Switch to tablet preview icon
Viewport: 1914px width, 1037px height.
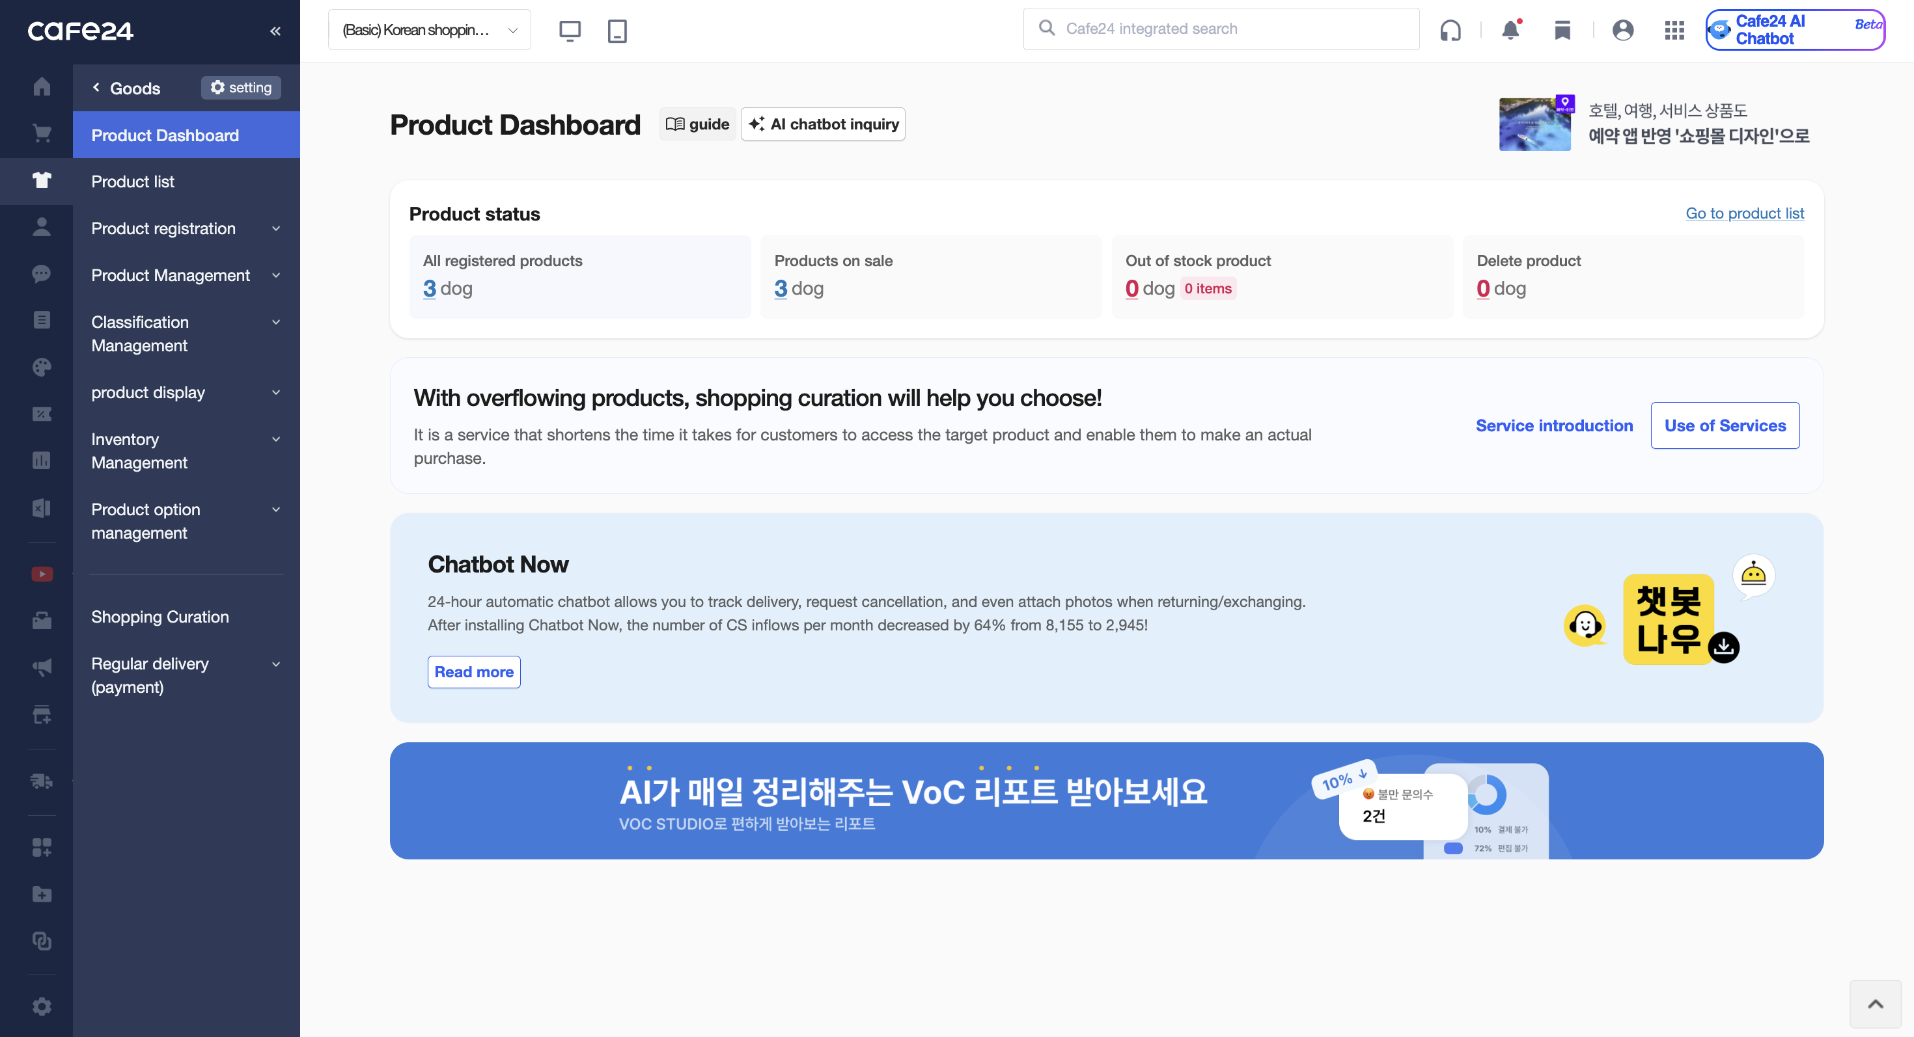tap(617, 31)
